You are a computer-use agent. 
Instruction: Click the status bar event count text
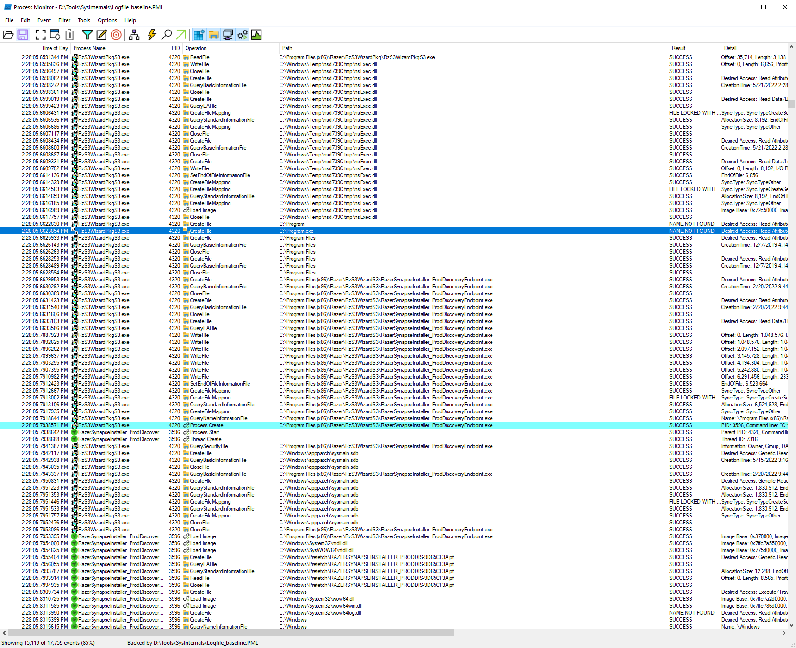pos(48,643)
